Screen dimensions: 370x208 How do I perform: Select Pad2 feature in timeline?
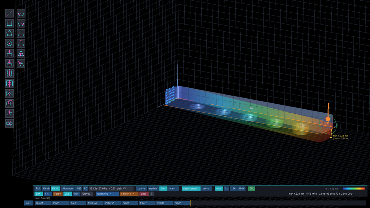tap(60, 203)
